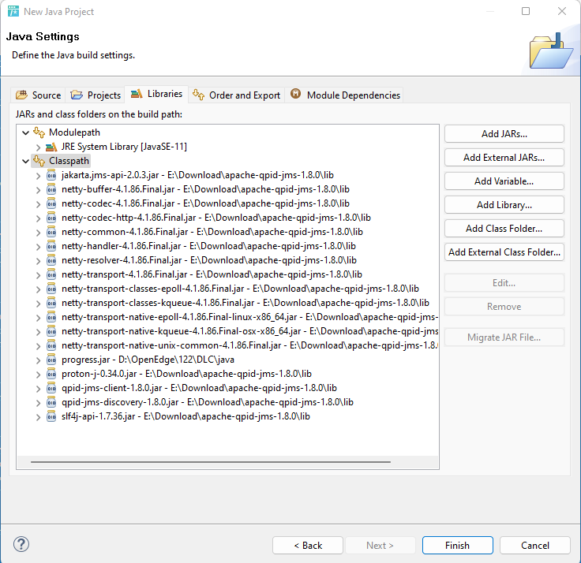Expand the qpid-jms-client-1.8.0.jar entry
581x563 pixels.
coord(38,388)
